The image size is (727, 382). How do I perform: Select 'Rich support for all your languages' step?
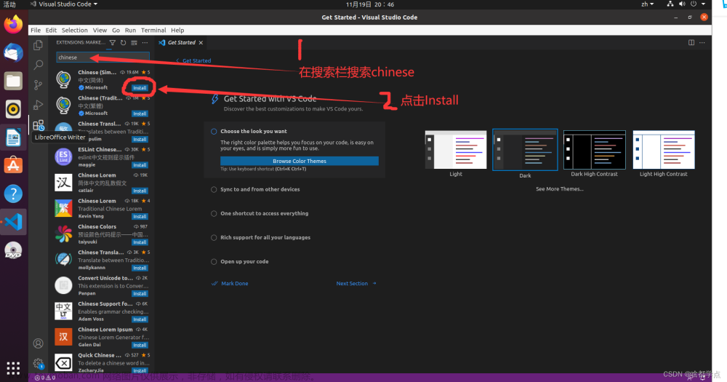265,238
